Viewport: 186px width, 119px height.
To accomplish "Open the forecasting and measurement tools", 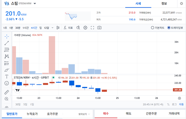I will [x=7, y=63].
